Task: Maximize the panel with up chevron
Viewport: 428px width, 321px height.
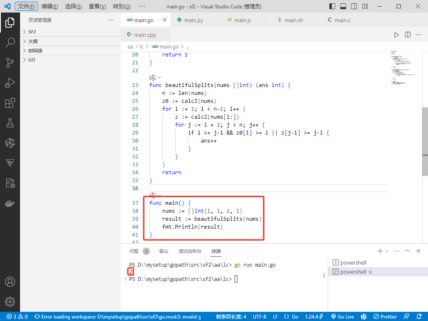Action: pyautogui.click(x=408, y=251)
